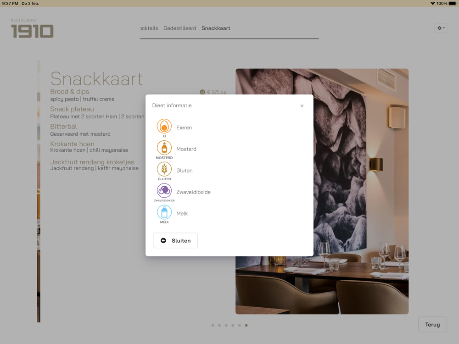Open the settings gear dropdown

point(441,28)
